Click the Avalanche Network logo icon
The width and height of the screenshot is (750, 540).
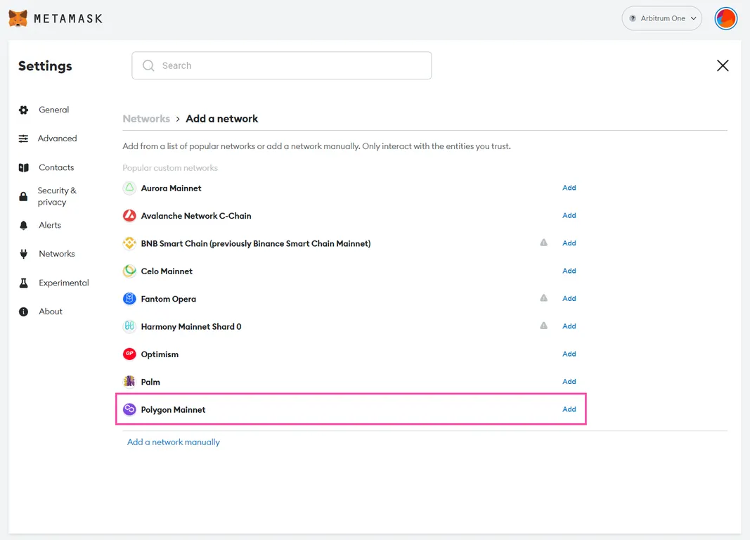pos(129,216)
